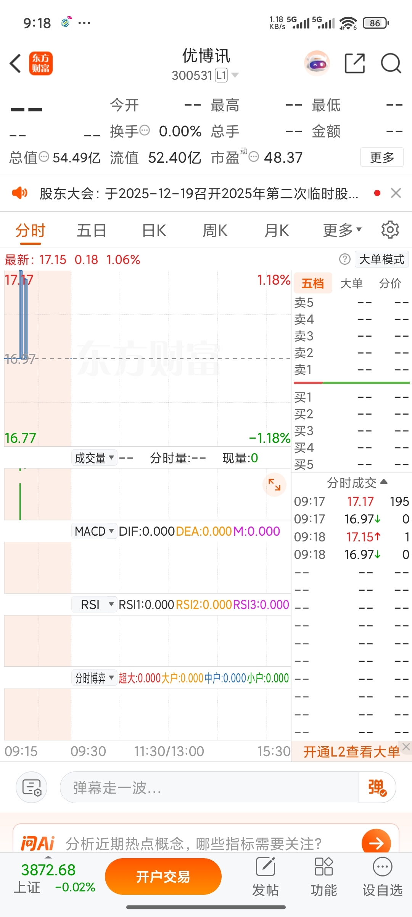This screenshot has width=412, height=917.
Task: Open the 更多 chart period dropdown
Action: coord(342,230)
